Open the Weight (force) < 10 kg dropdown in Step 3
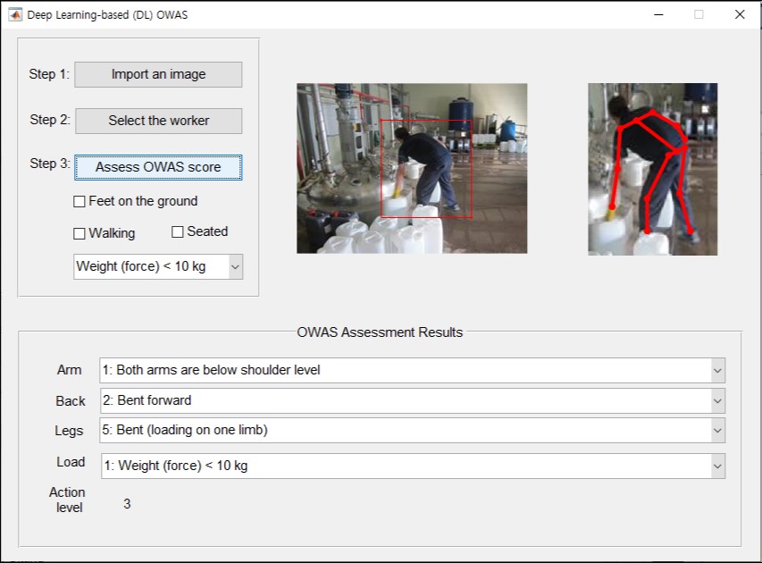 tap(158, 266)
